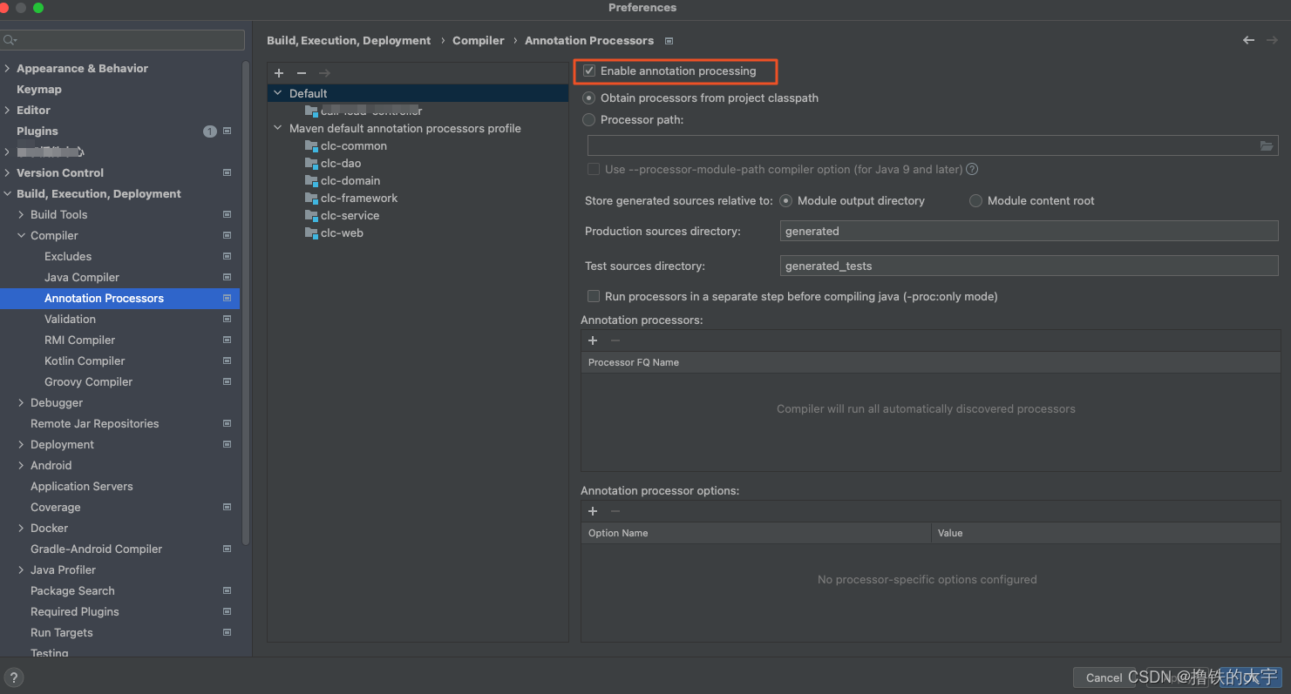Click the Value column header
Image resolution: width=1291 pixels, height=694 pixels.
pyautogui.click(x=1105, y=534)
